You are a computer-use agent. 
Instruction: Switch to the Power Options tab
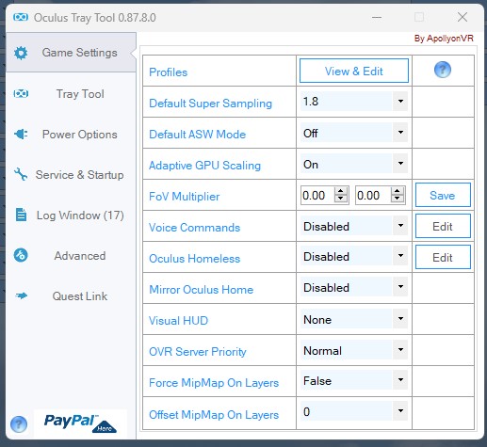click(71, 135)
